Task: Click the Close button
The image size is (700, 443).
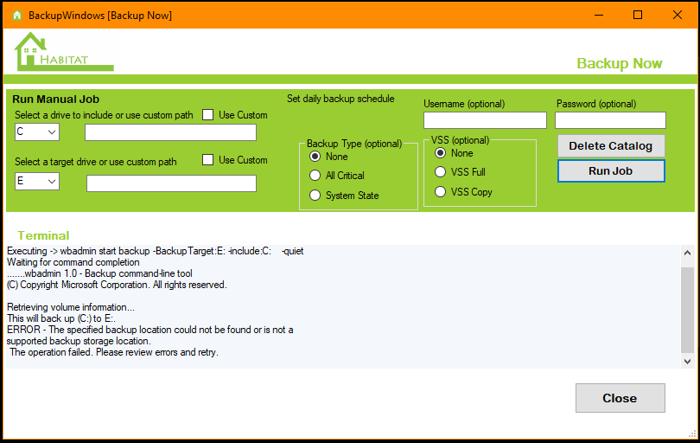Action: pyautogui.click(x=620, y=398)
